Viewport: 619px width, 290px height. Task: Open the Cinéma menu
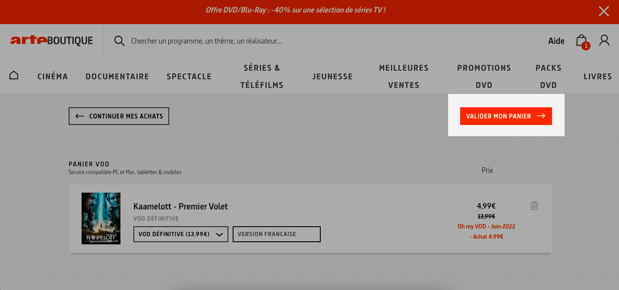click(53, 76)
